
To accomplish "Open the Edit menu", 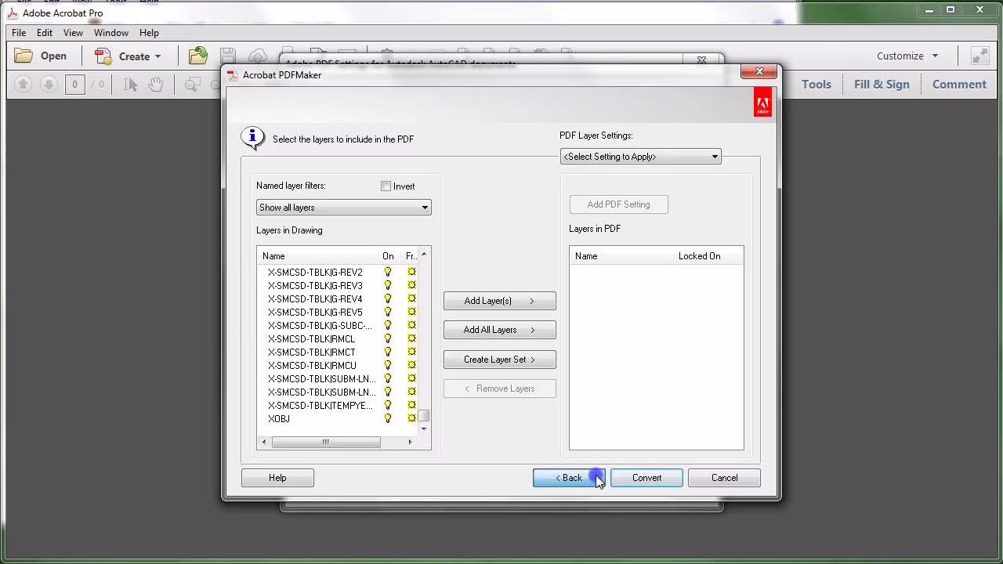I will pyautogui.click(x=45, y=33).
